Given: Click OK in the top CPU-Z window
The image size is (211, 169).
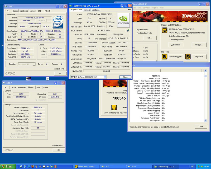Looking at the screenshot, I should click(61, 73).
